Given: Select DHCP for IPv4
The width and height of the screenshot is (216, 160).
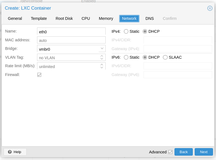Looking at the screenshot, I should pyautogui.click(x=145, y=31).
